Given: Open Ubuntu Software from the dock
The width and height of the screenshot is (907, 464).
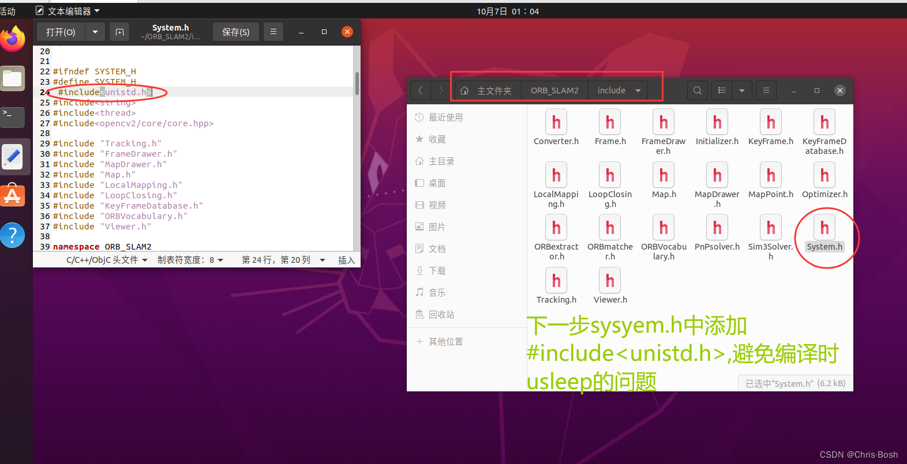Looking at the screenshot, I should 13,196.
